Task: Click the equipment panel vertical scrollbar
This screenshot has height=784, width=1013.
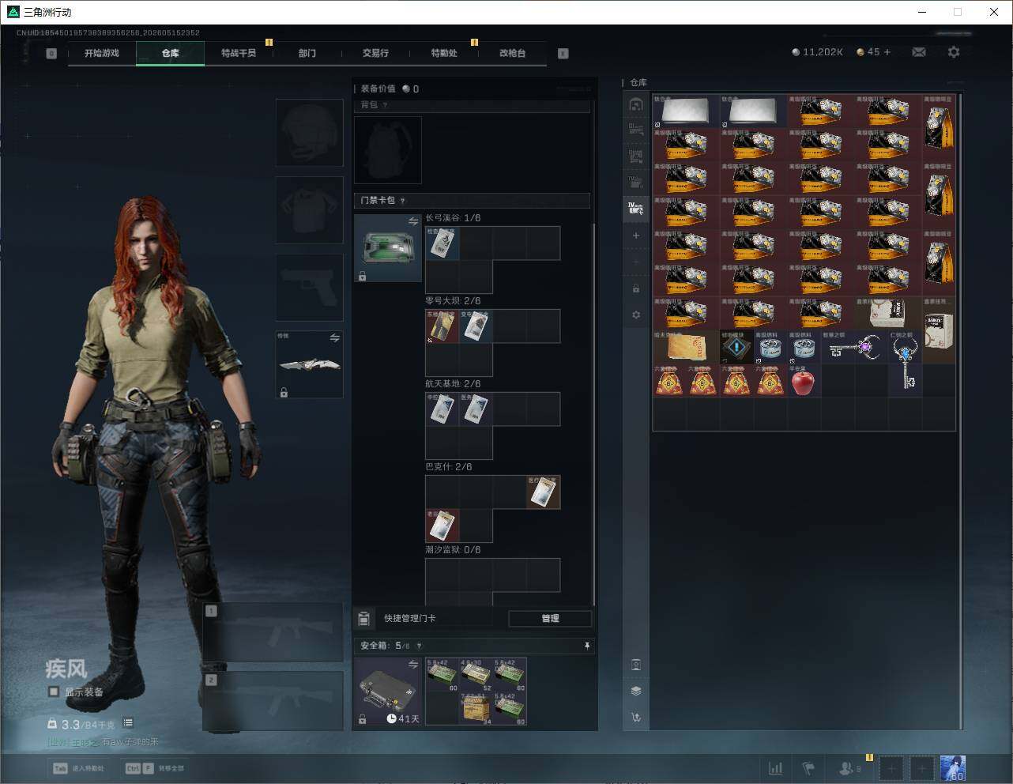Action: point(593,413)
